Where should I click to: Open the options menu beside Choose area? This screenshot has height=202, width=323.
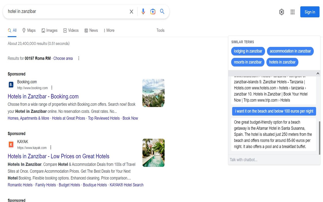coord(78,58)
